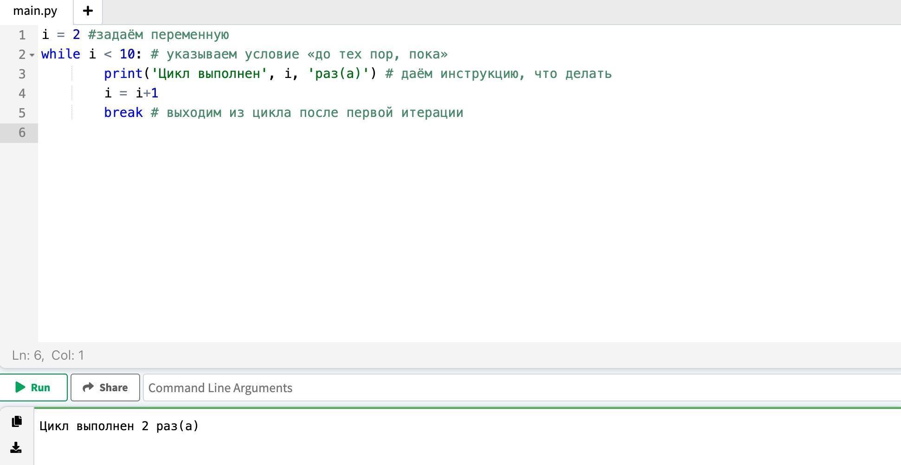This screenshot has width=901, height=465.
Task: Place cursor on 'break' keyword
Action: (x=123, y=113)
